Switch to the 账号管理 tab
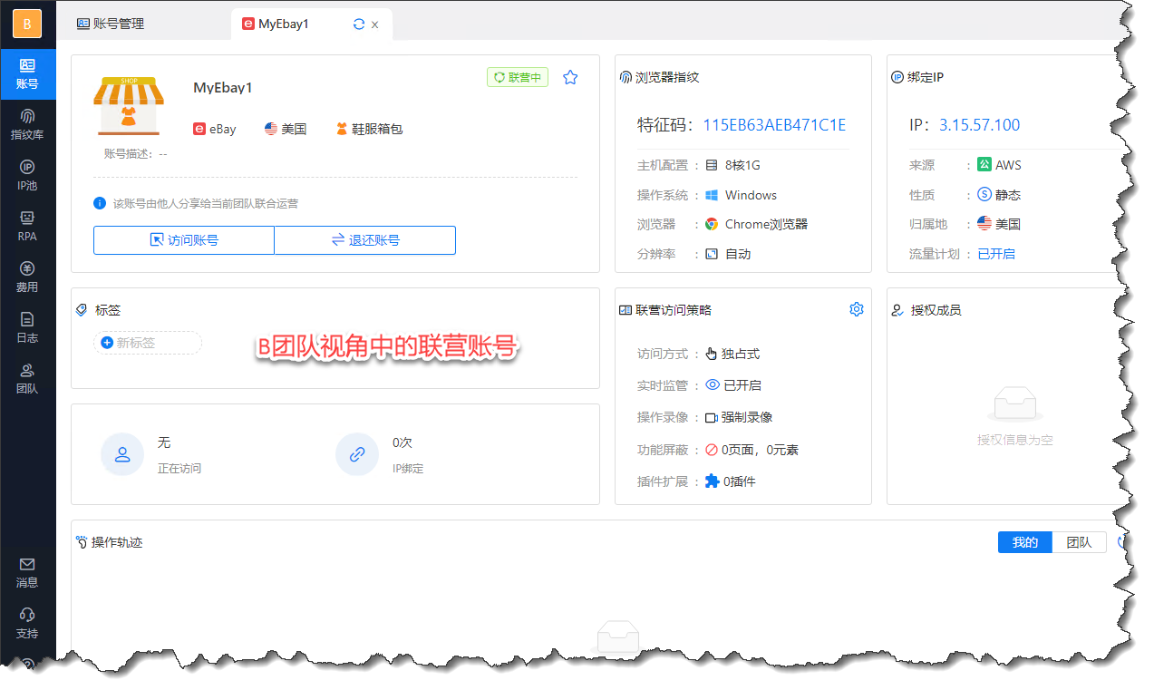This screenshot has height=690, width=1154. pos(111,24)
